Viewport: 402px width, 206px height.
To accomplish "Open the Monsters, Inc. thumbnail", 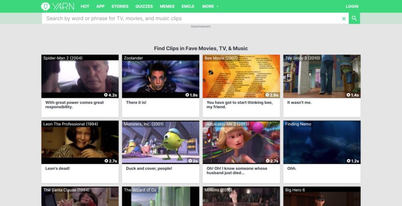I will click(161, 142).
